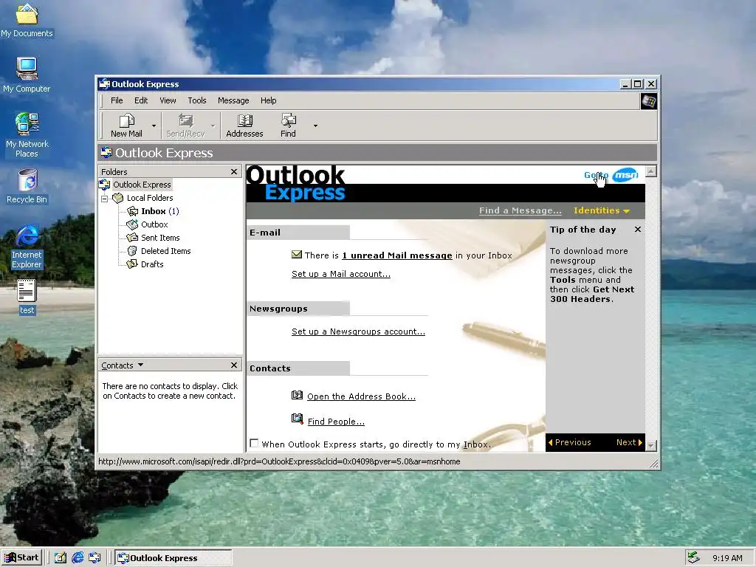Select the Sent Items folder label

click(160, 238)
